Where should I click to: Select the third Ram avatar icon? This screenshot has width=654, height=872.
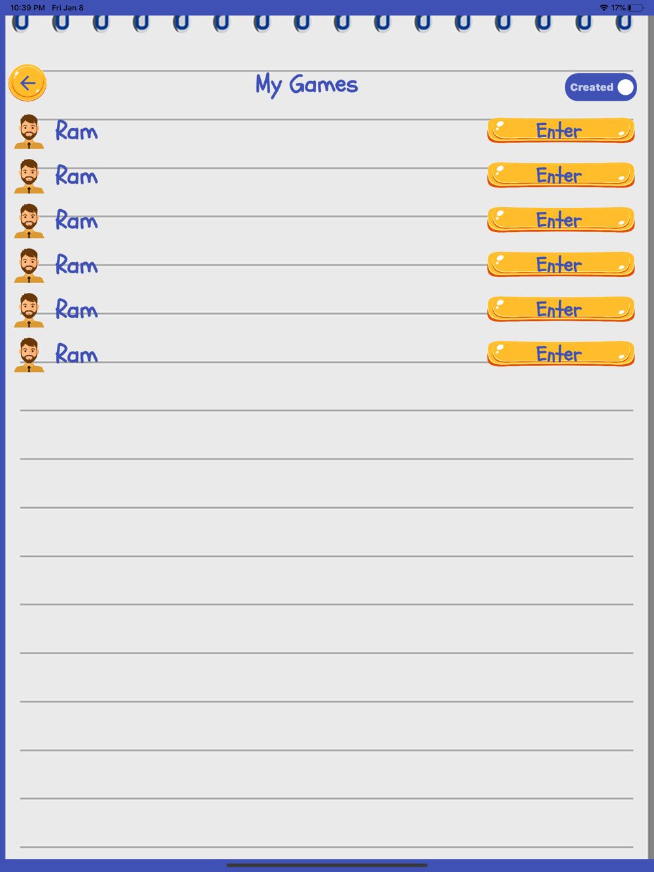[x=29, y=220]
